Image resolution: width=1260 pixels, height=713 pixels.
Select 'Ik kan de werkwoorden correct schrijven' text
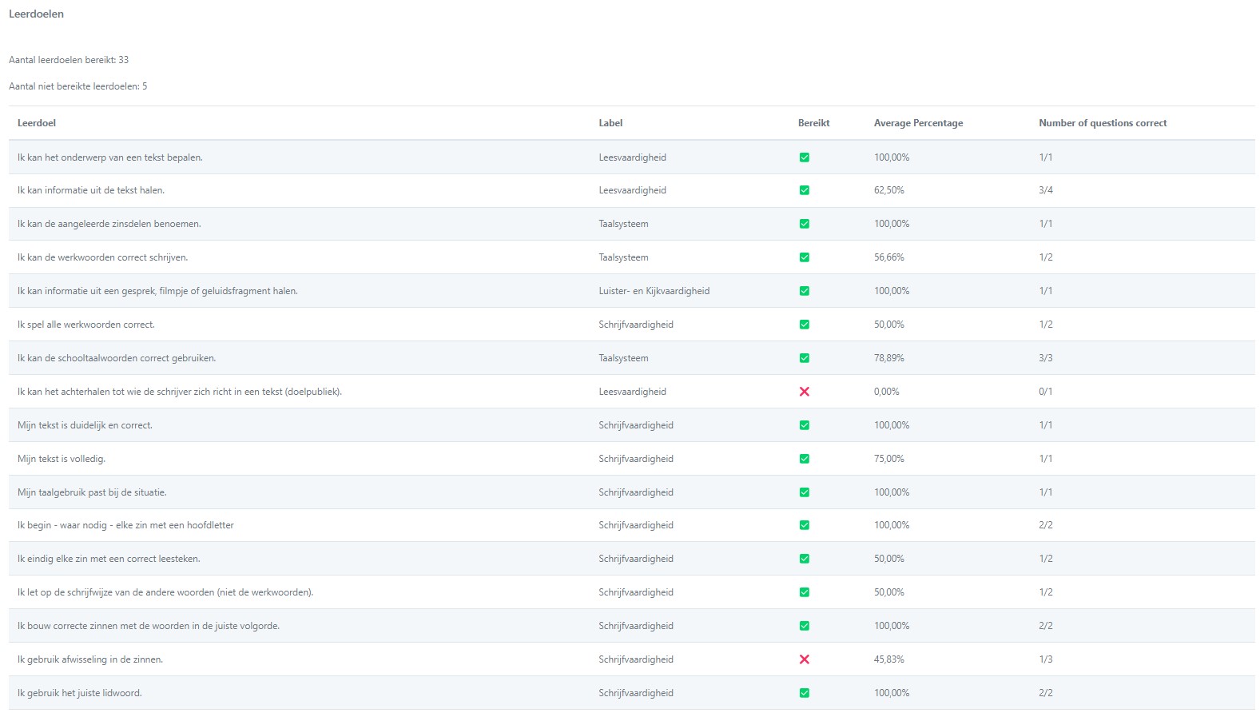pyautogui.click(x=102, y=257)
